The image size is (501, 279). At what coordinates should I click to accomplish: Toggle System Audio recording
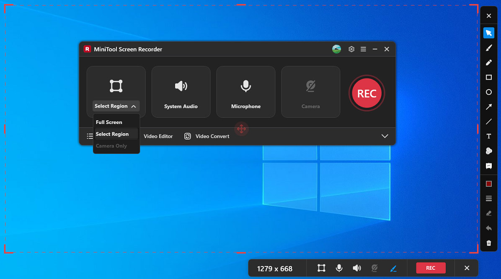[x=181, y=91]
